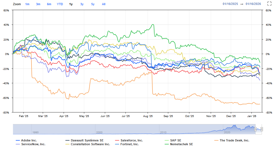Hide ServiceNow, Inc. from chart
This screenshot has height=149, width=278.
(33, 144)
